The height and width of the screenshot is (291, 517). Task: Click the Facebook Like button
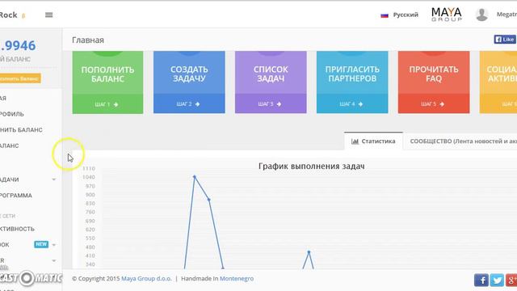pyautogui.click(x=505, y=40)
